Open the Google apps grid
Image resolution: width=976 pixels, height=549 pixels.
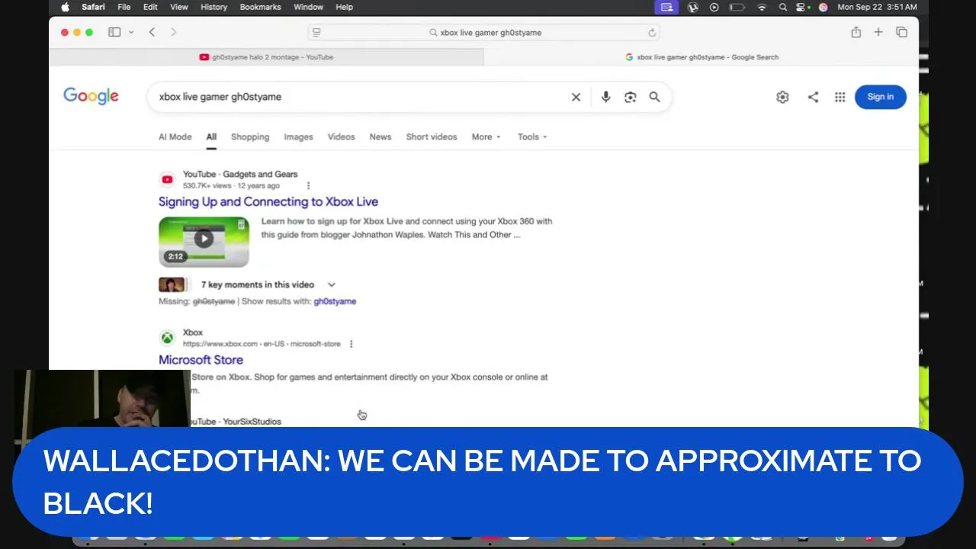[x=840, y=97]
